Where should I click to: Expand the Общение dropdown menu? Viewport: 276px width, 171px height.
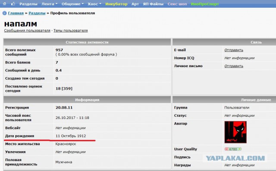point(72,4)
